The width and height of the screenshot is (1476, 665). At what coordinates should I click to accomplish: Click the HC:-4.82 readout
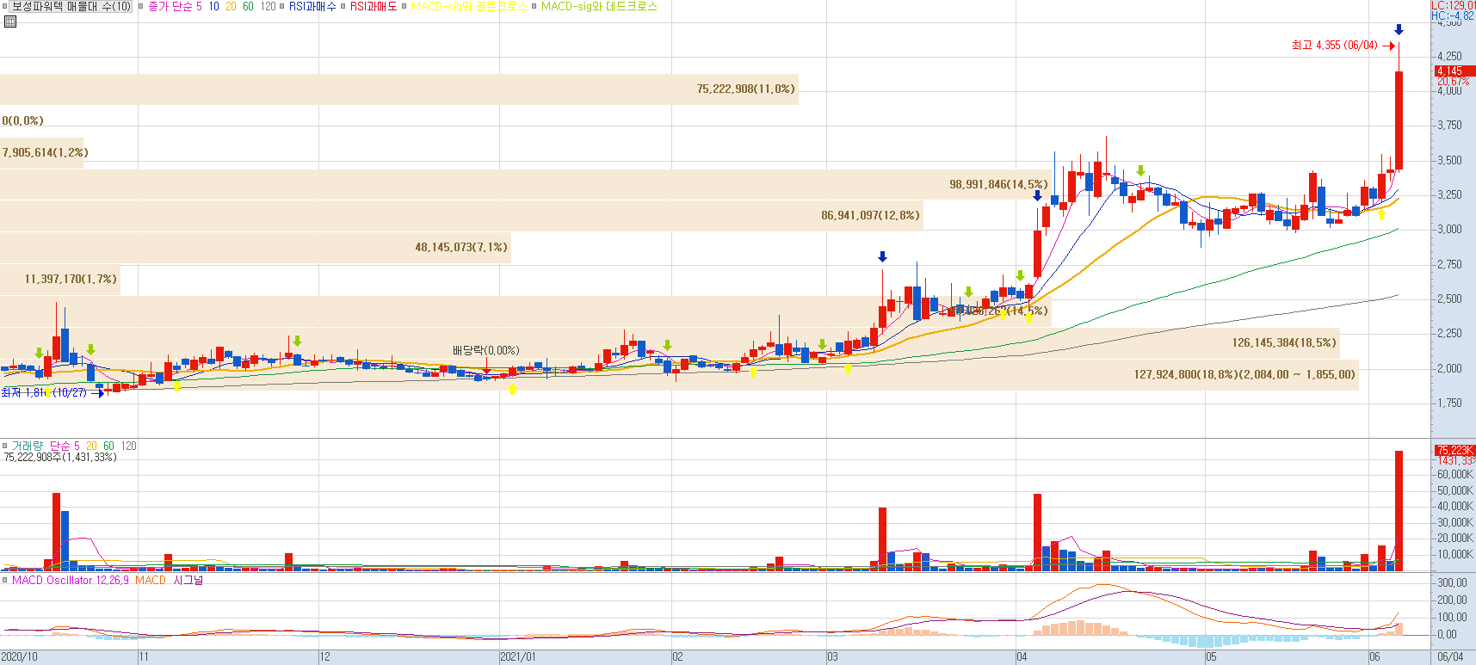pos(1453,15)
